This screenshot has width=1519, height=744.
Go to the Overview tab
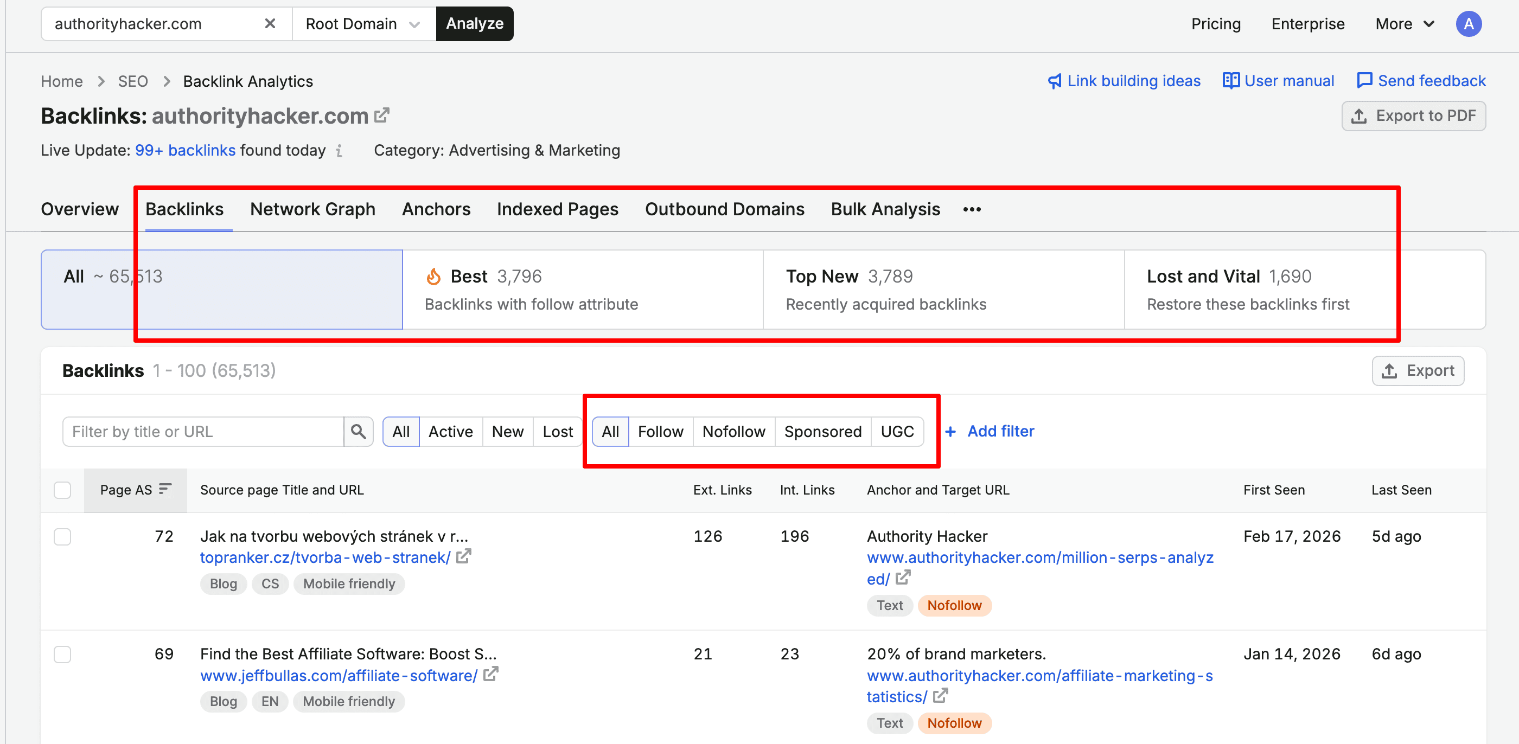pos(80,209)
